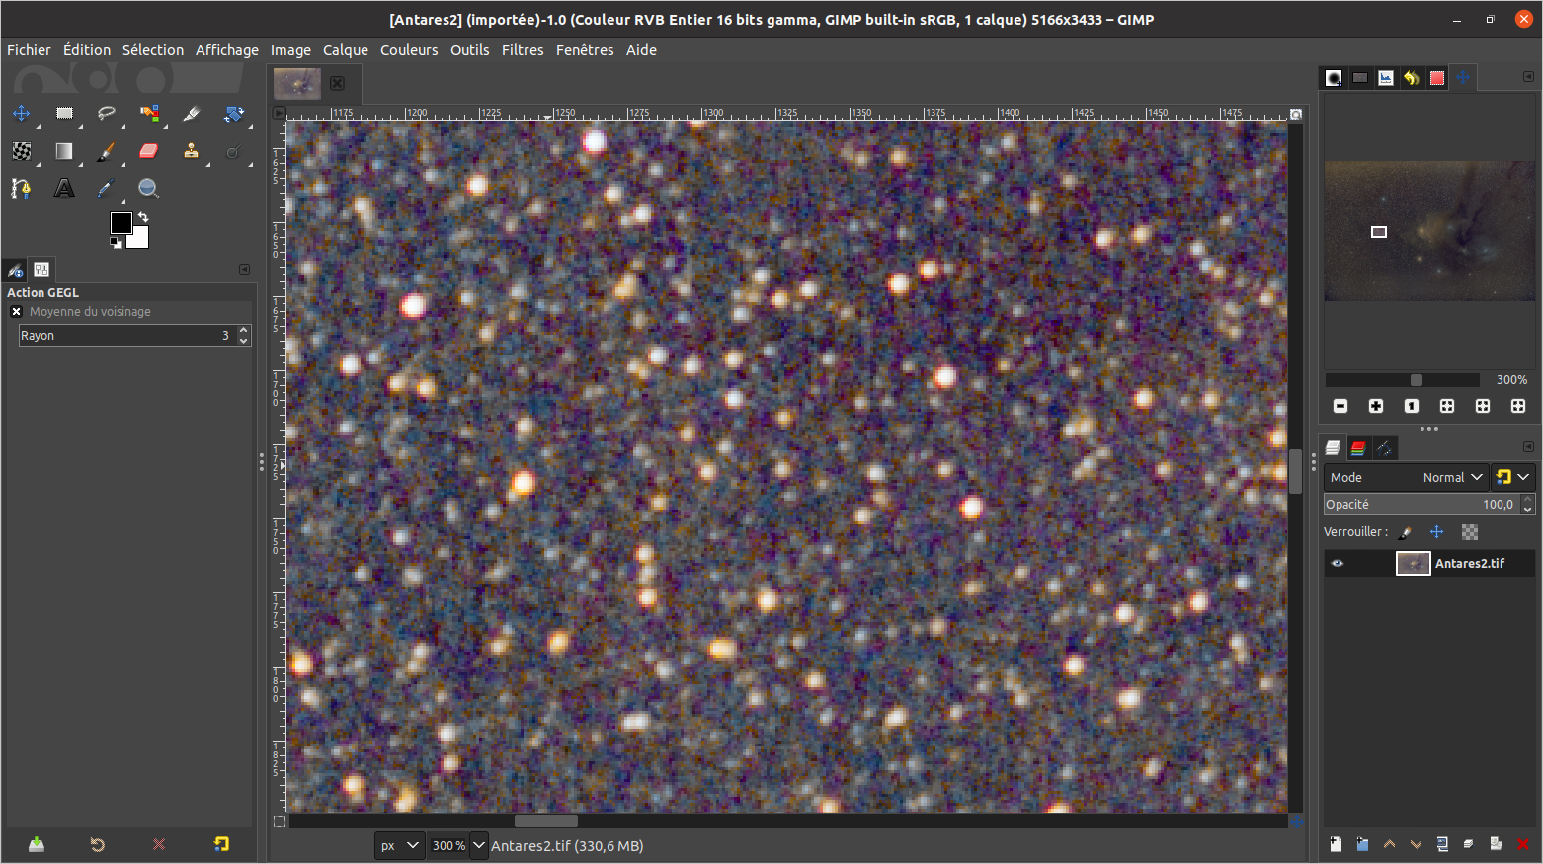Zoom in using navigation panel plus button
Screen dimensions: 1543x864
pos(1376,406)
